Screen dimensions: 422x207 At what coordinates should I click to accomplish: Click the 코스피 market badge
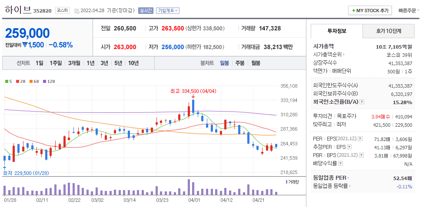point(63,10)
